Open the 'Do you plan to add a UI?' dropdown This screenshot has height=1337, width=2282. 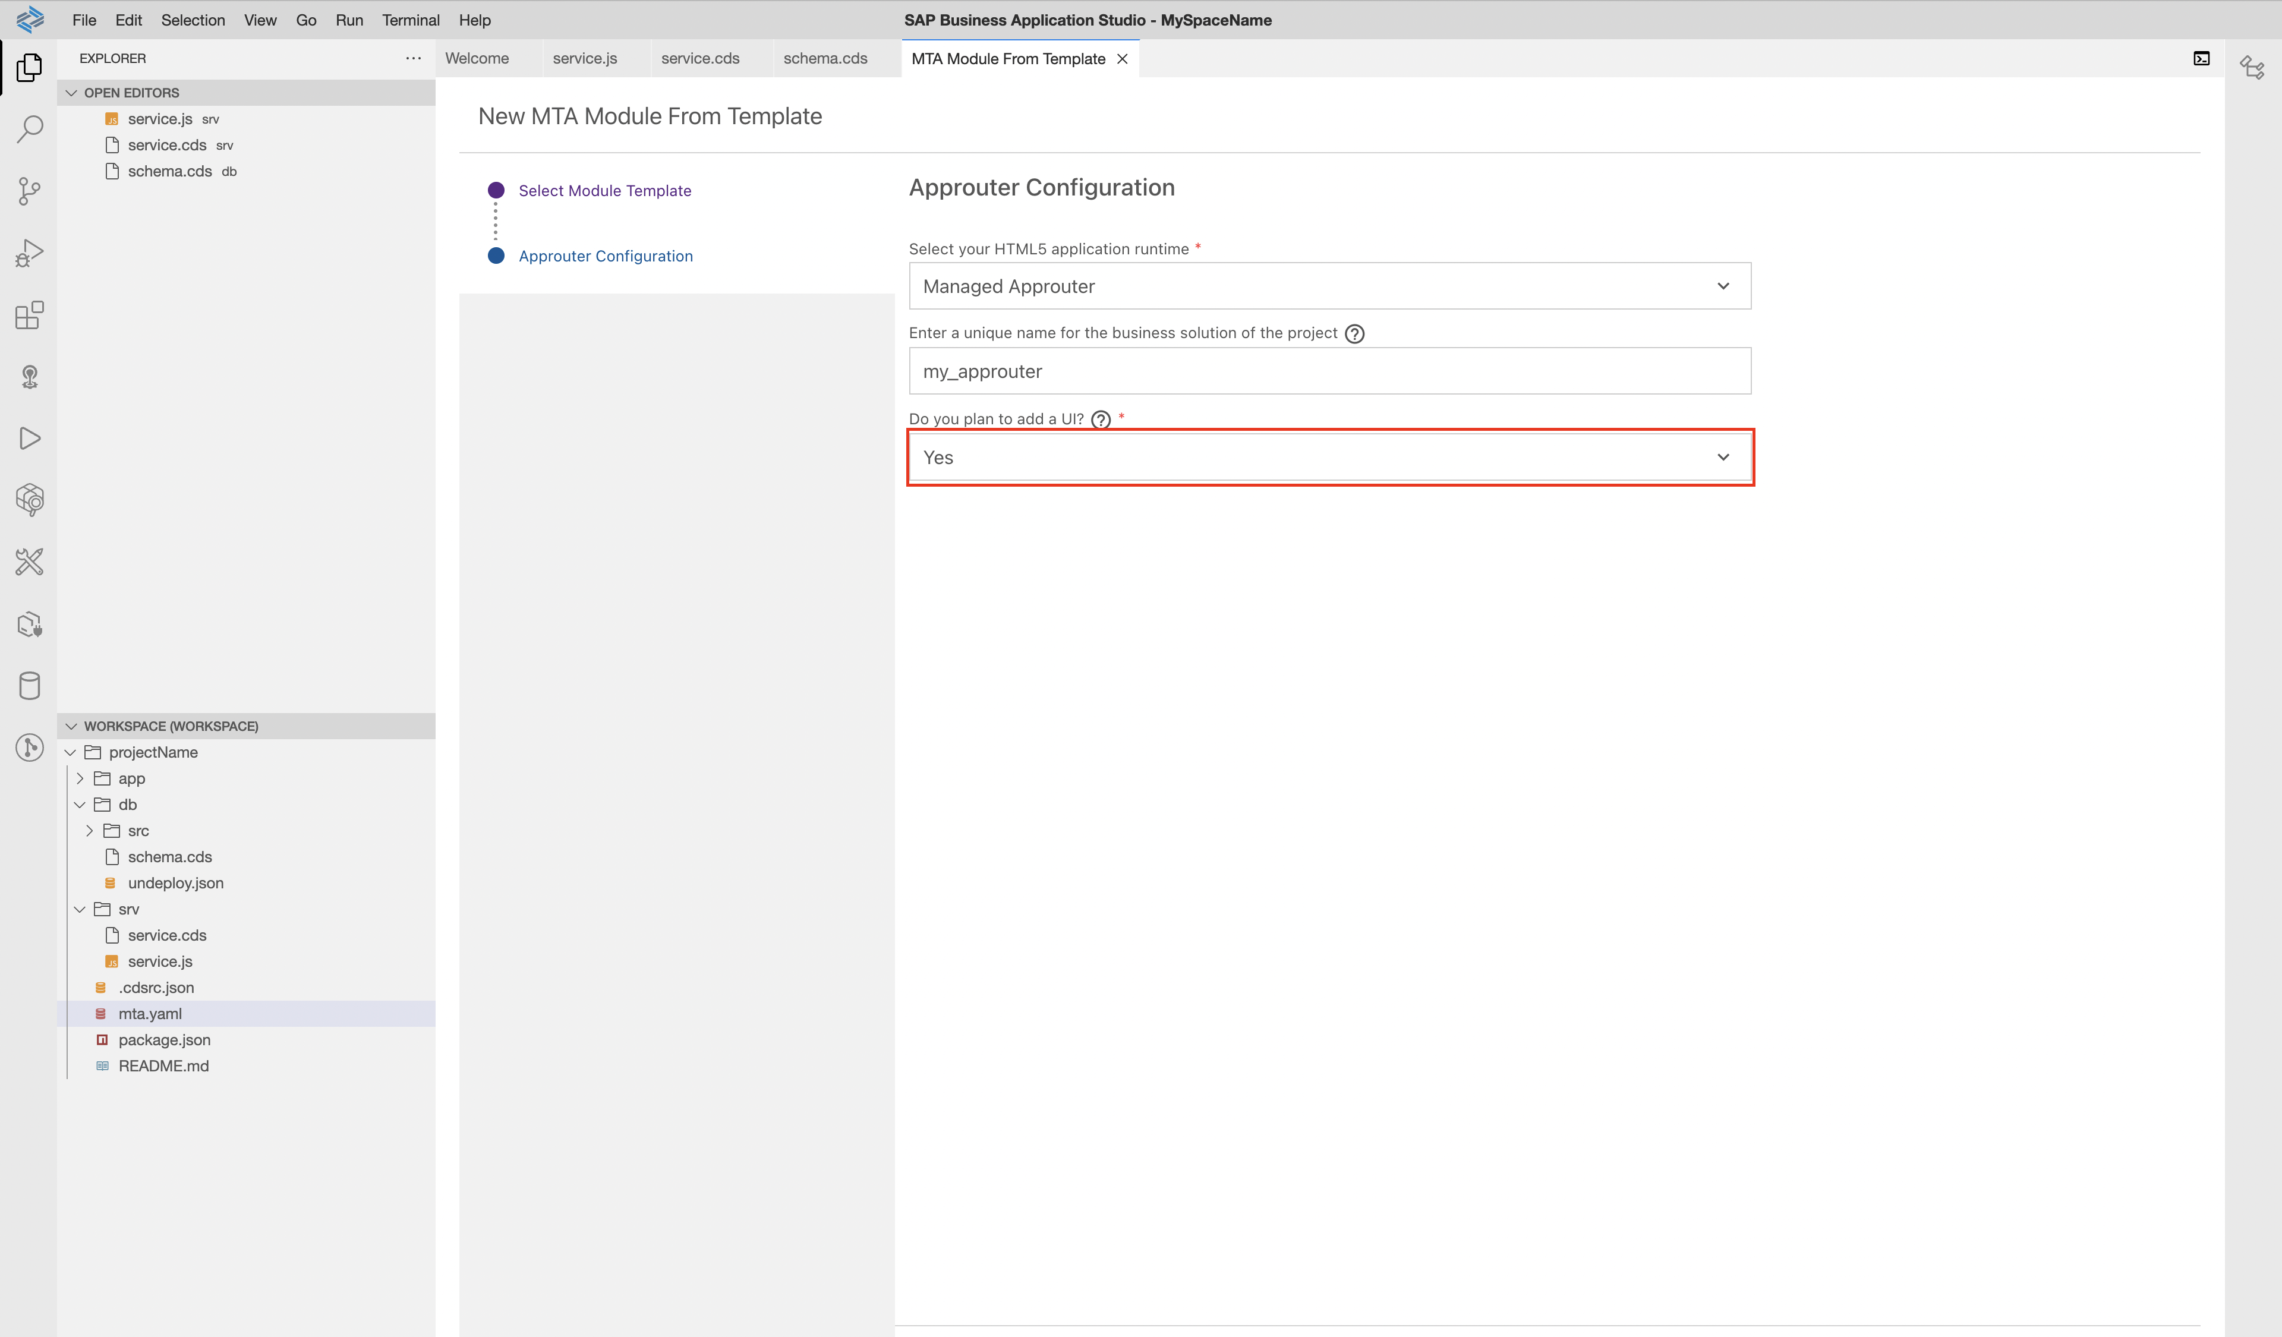tap(1329, 457)
